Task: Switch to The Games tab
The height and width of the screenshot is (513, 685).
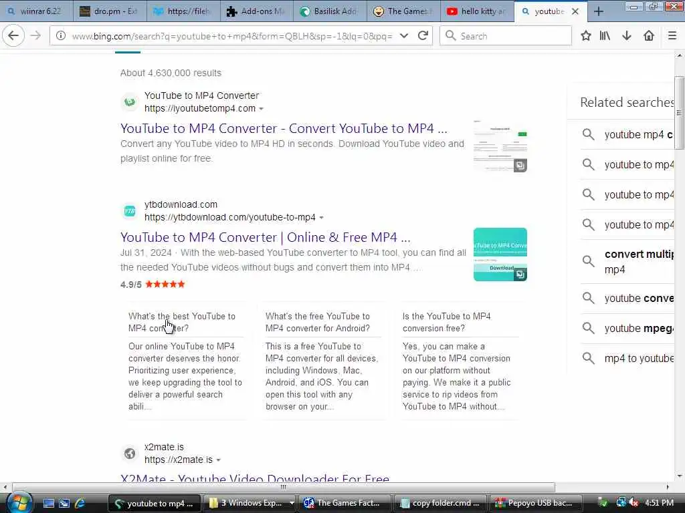Action: [403, 11]
